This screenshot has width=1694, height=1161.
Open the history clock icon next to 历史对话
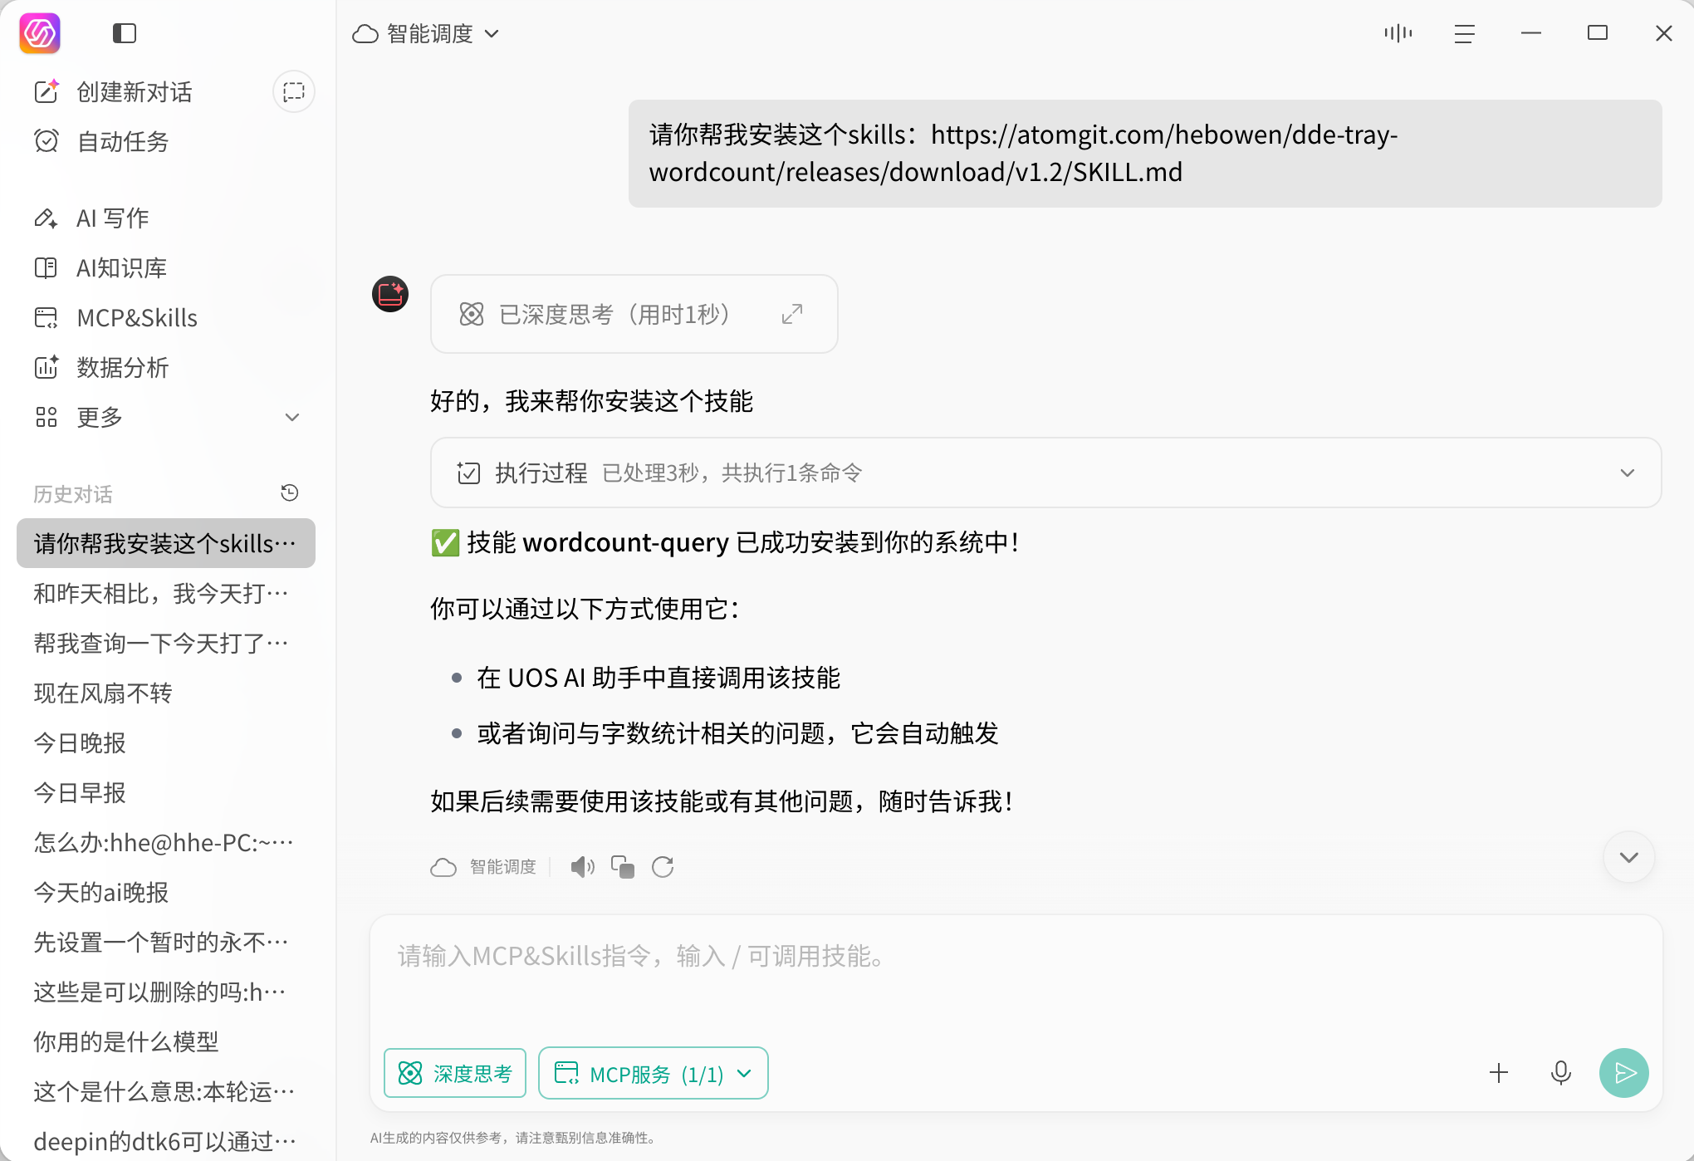[289, 493]
